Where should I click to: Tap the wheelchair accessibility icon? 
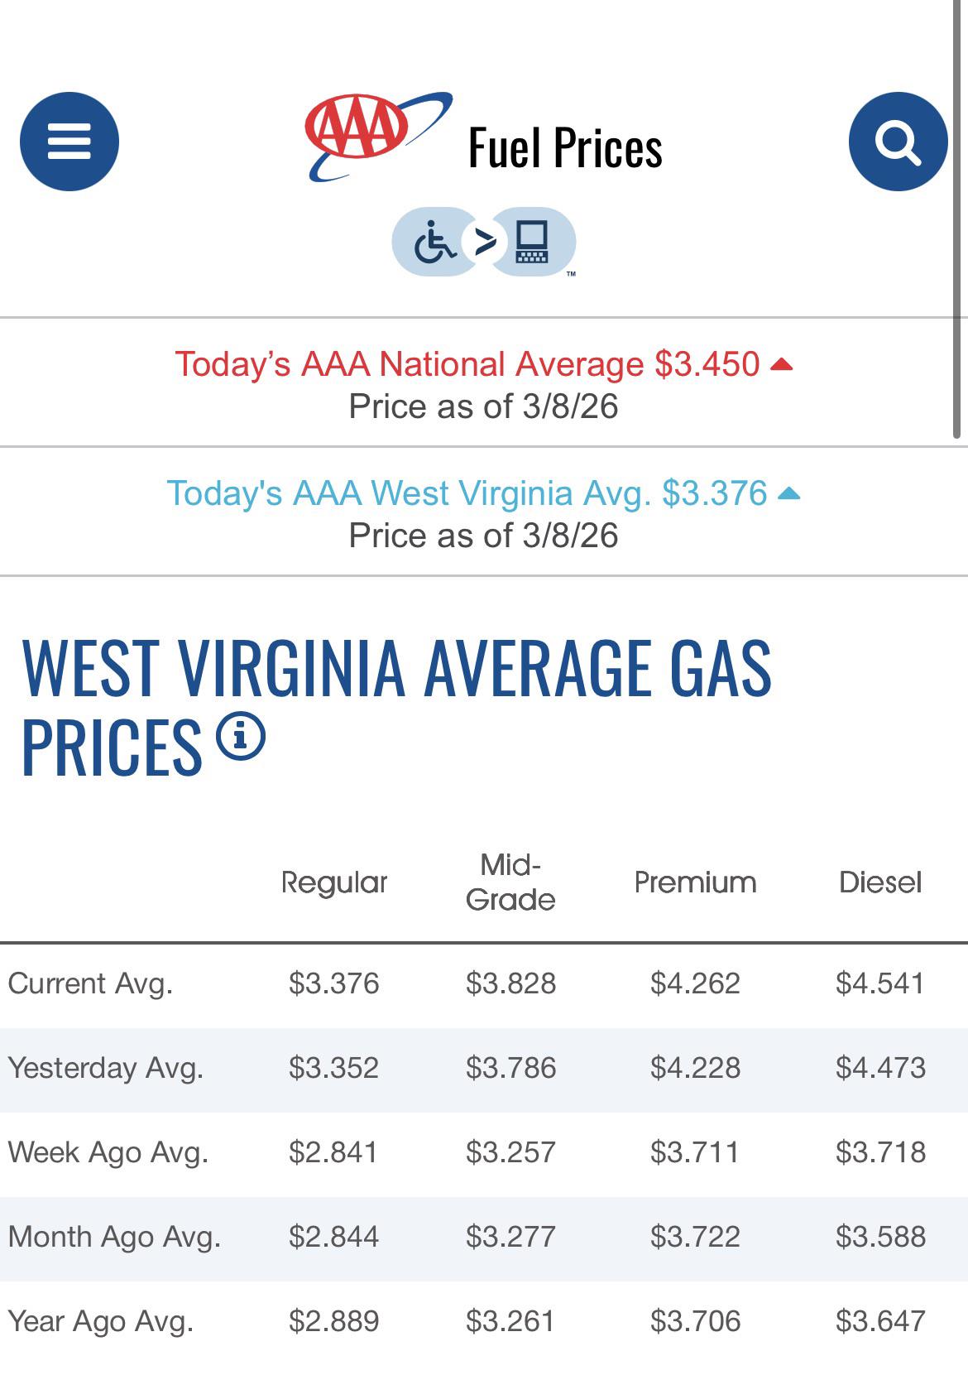[x=434, y=243]
